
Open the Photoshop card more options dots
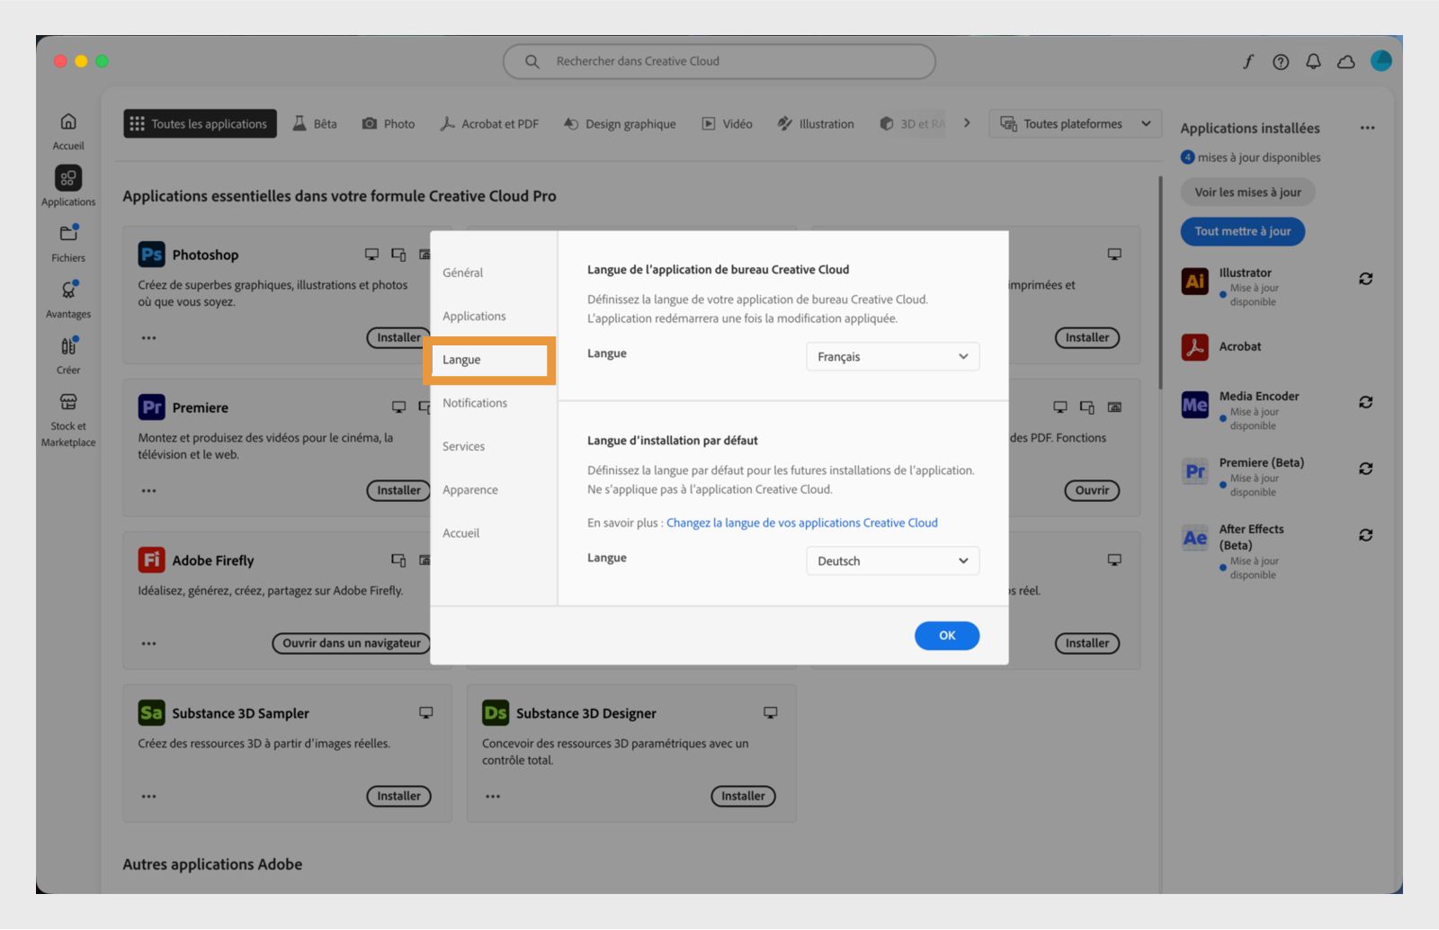(x=149, y=338)
